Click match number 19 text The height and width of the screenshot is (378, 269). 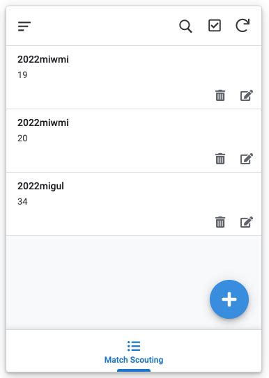pos(22,75)
